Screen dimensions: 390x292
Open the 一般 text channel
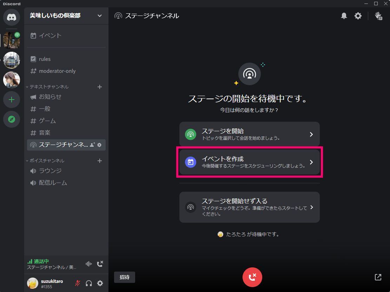(x=66, y=109)
